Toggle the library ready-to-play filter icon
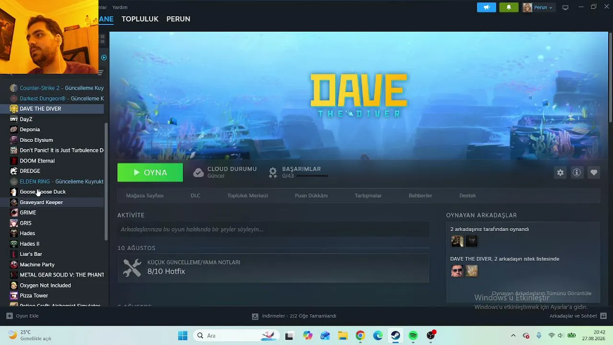 tap(103, 57)
